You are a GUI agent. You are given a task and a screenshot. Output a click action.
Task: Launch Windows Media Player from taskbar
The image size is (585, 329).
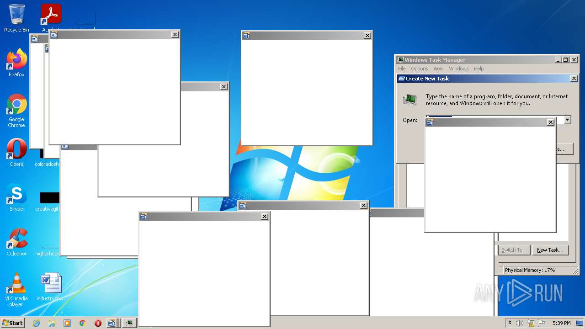pyautogui.click(x=67, y=323)
